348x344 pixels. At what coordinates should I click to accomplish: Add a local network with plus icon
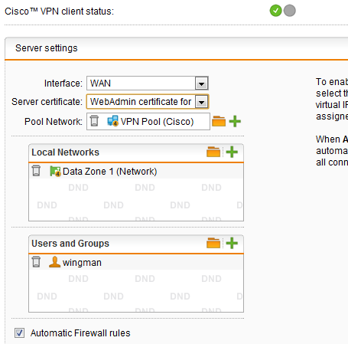(232, 152)
